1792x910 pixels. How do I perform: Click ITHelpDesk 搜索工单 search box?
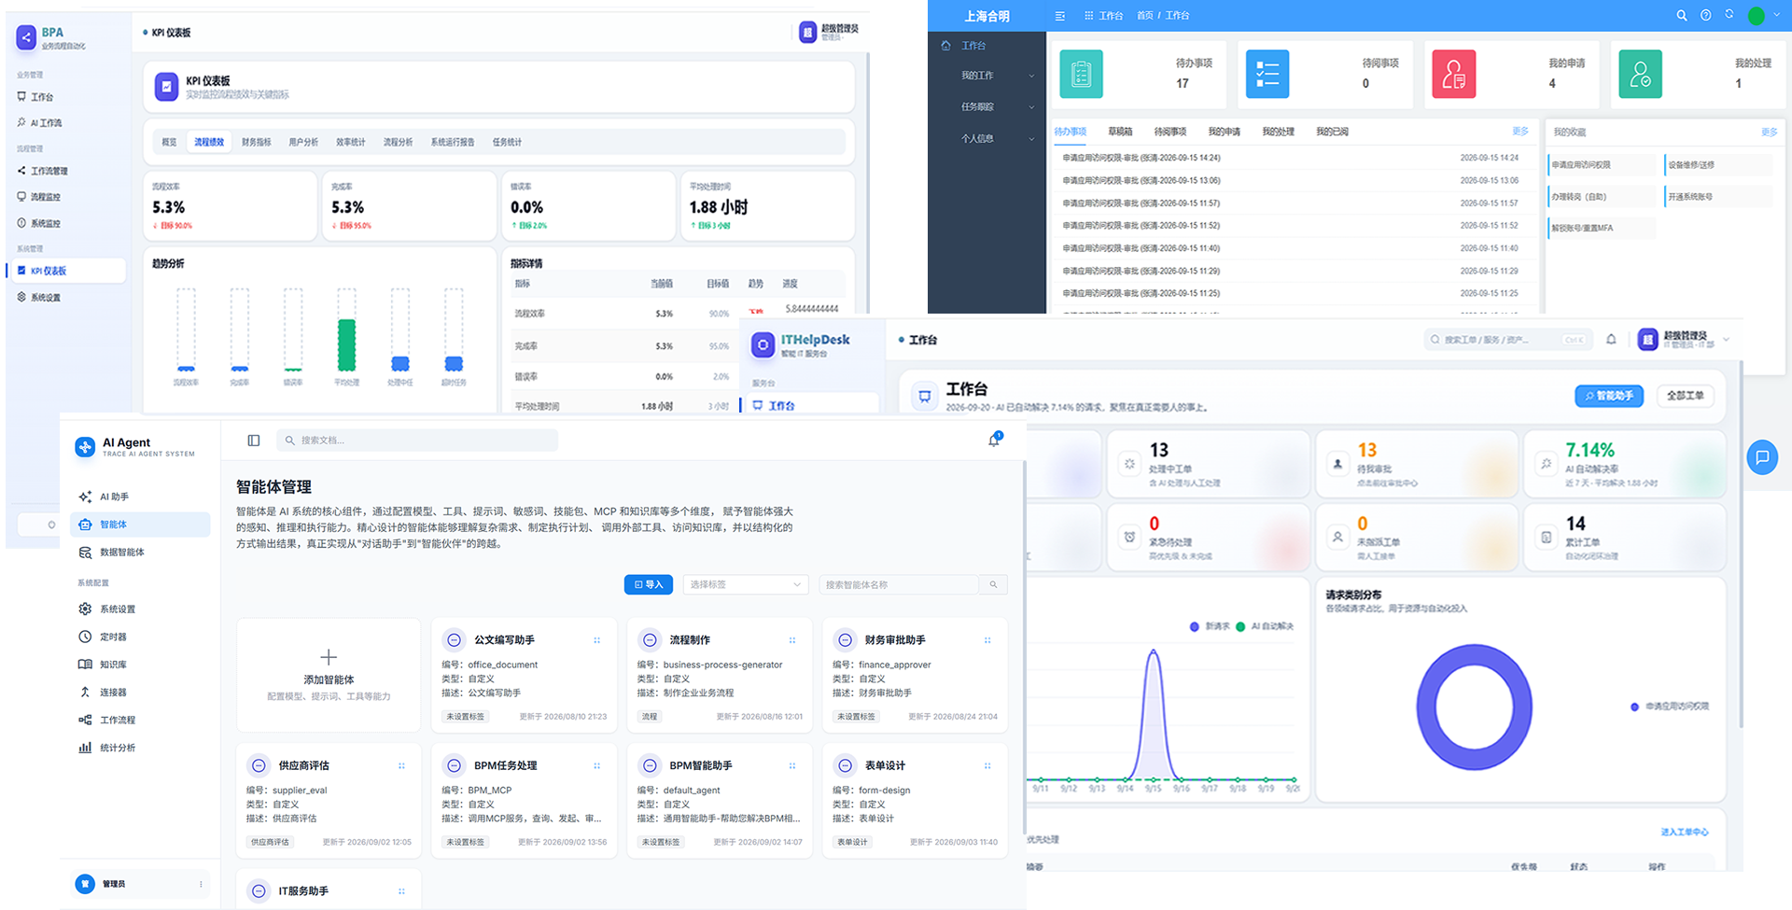point(1507,340)
